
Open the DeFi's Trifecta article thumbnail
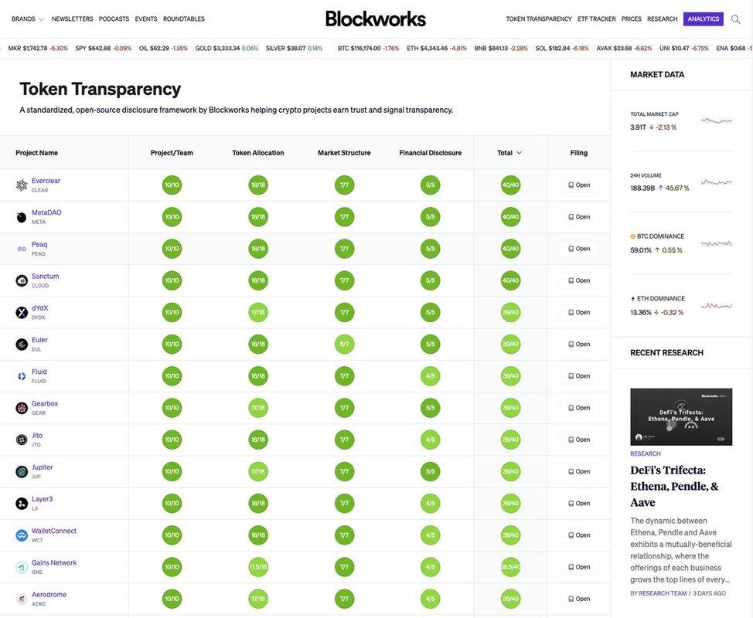pos(681,417)
